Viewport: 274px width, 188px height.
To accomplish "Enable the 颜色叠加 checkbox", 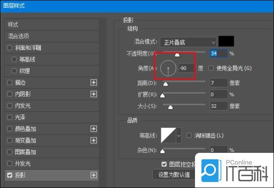I will click(x=10, y=129).
